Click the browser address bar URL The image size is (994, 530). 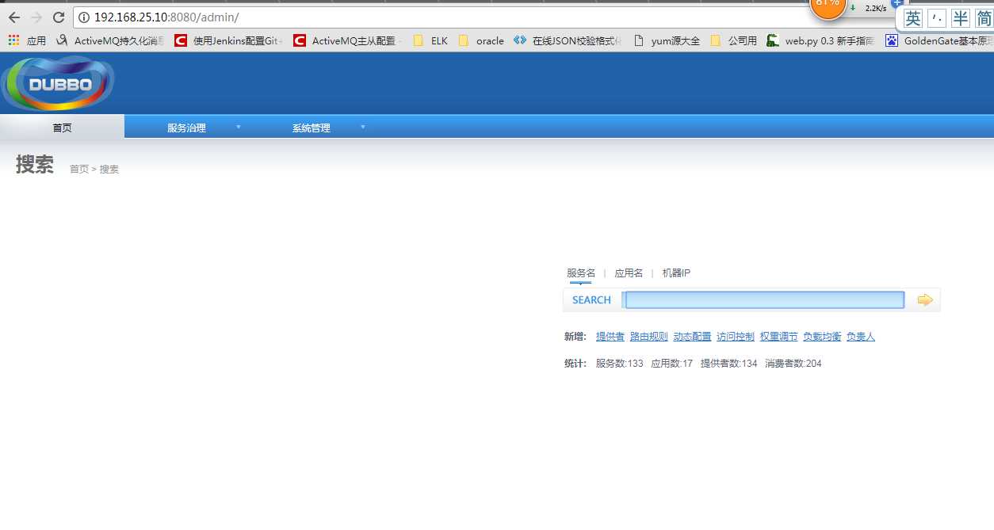pyautogui.click(x=166, y=17)
